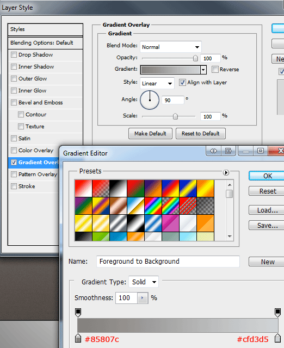Select the left color stop #85807c
The width and height of the screenshot is (284, 348).
coord(78,338)
